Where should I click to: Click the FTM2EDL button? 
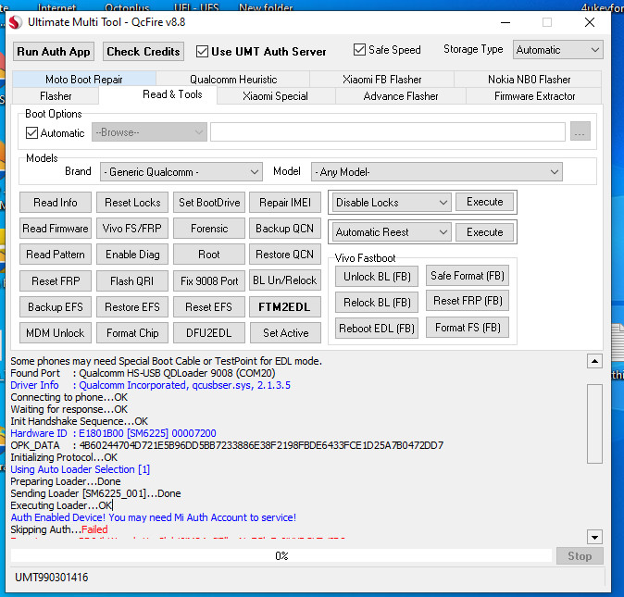(285, 306)
